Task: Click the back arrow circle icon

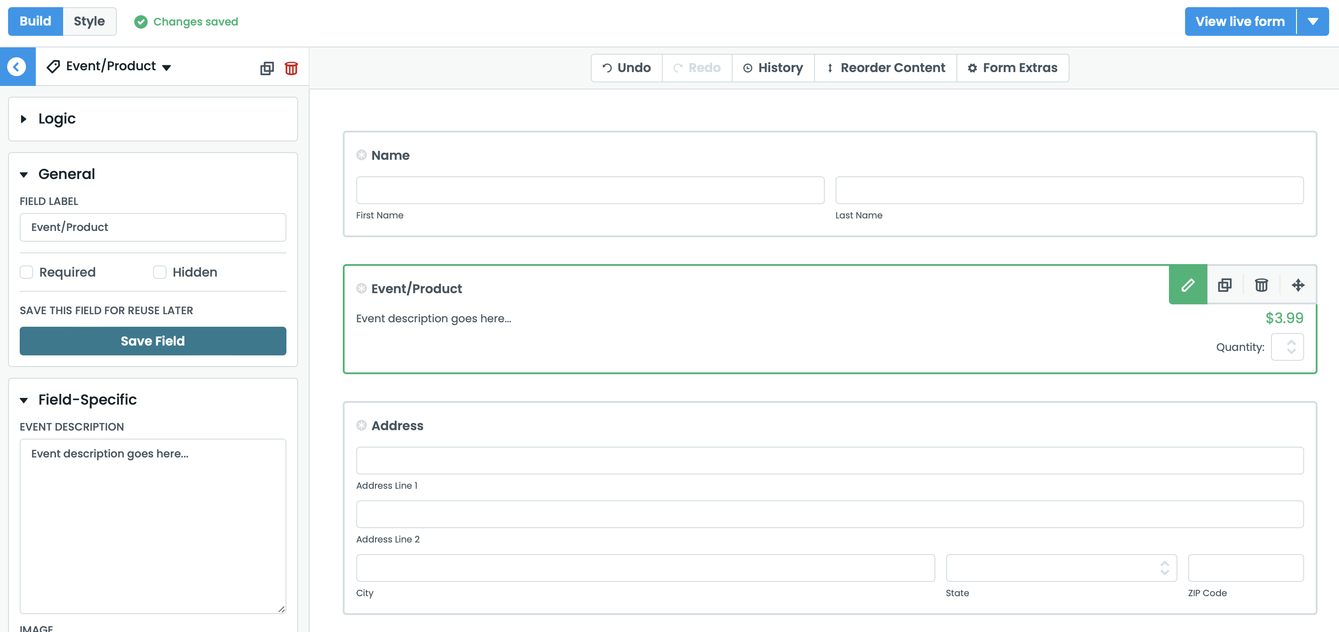Action: [17, 67]
